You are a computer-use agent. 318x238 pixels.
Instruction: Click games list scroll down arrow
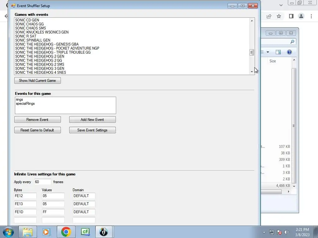[252, 72]
